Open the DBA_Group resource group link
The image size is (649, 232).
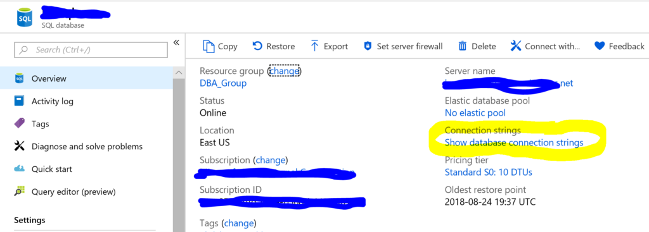[223, 83]
